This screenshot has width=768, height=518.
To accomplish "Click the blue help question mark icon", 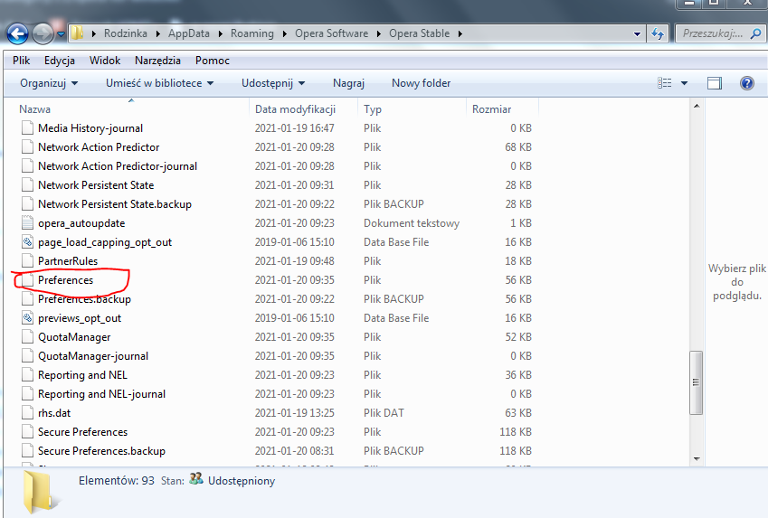I will (746, 83).
